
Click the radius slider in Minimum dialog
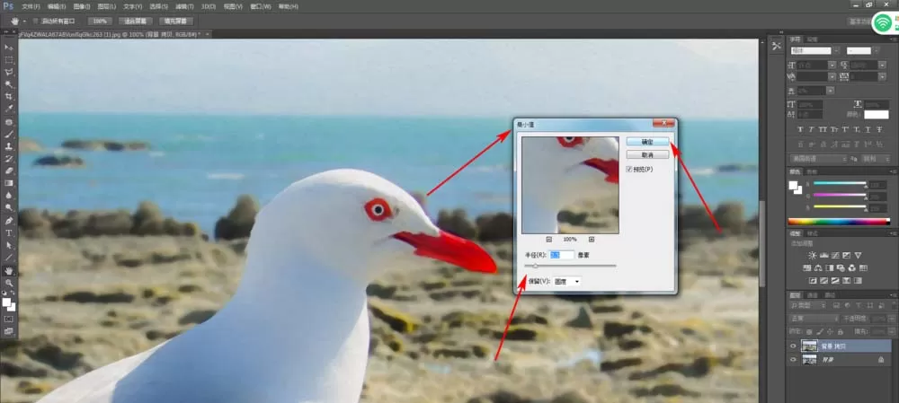(571, 266)
